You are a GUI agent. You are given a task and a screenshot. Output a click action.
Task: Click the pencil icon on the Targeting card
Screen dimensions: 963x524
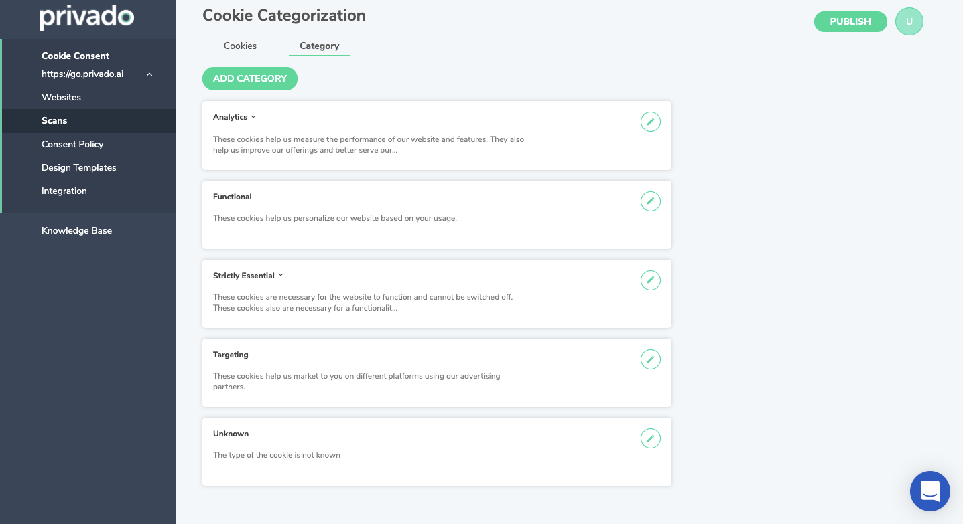pos(650,359)
